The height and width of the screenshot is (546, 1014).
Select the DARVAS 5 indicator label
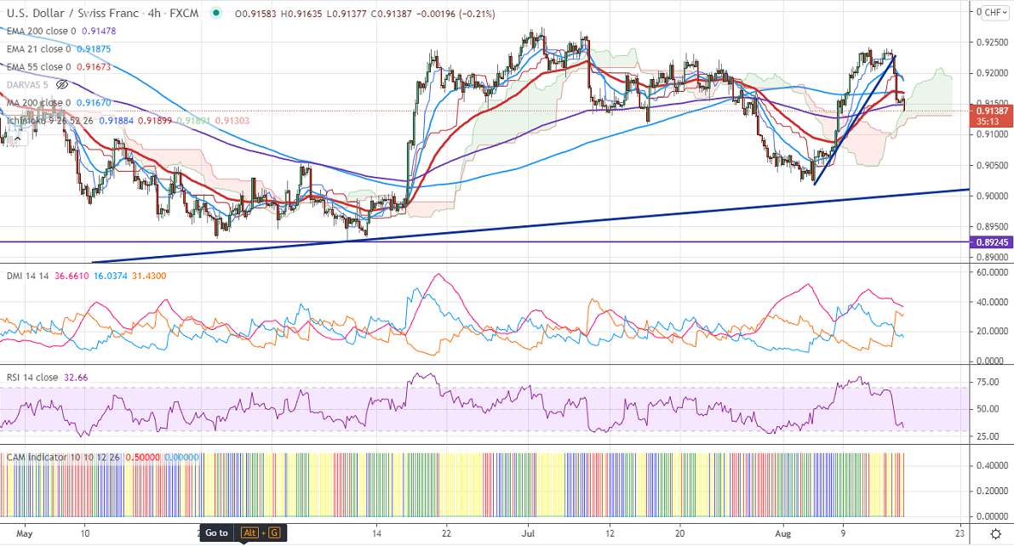(28, 85)
